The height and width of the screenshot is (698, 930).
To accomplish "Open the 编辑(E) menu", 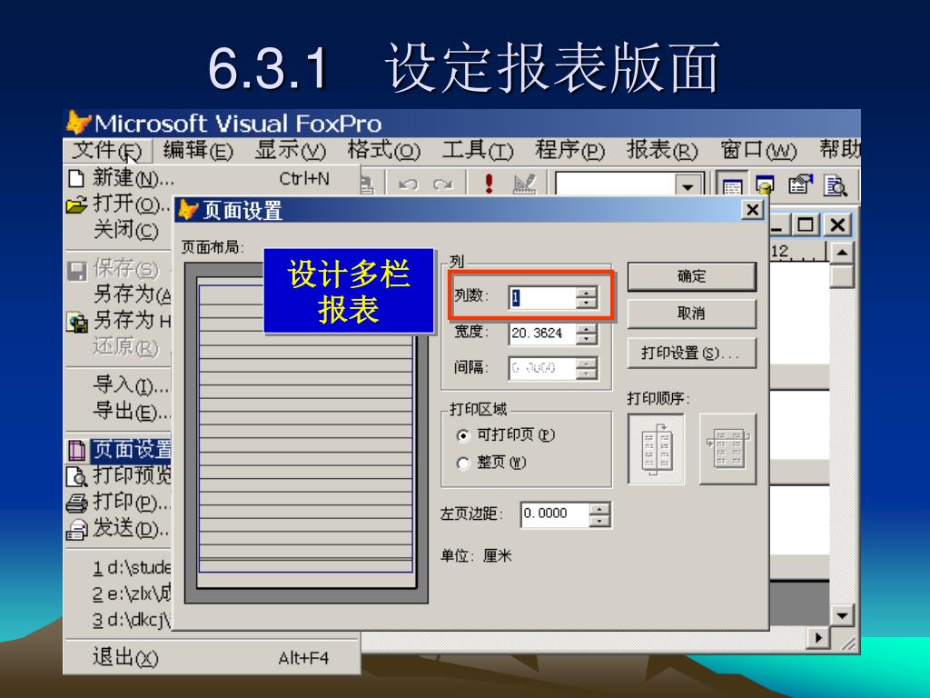I will point(198,151).
